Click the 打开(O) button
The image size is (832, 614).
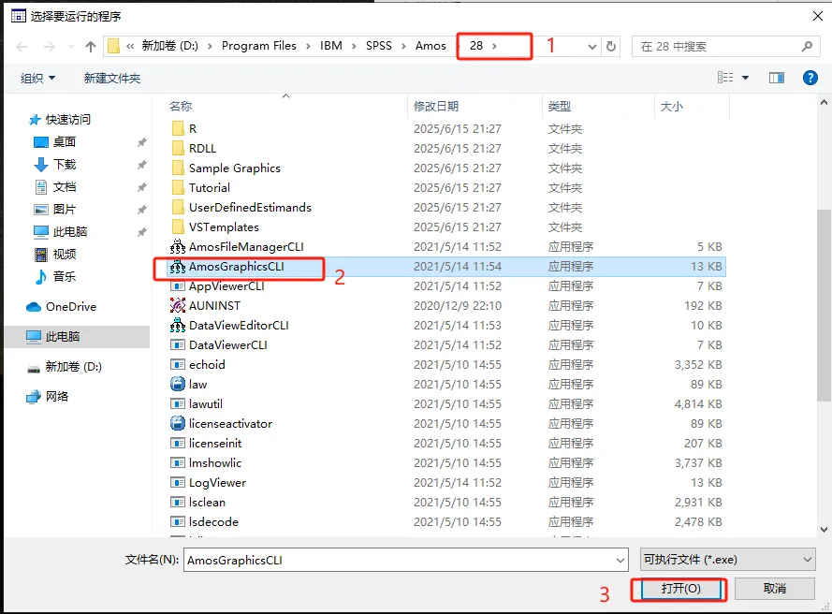tap(680, 589)
